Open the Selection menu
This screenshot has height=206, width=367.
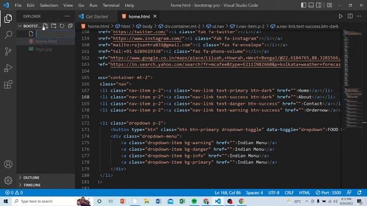tap(49, 5)
